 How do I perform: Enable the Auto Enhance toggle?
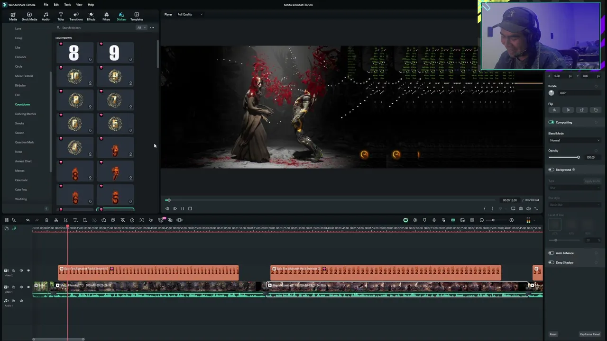[551, 253]
